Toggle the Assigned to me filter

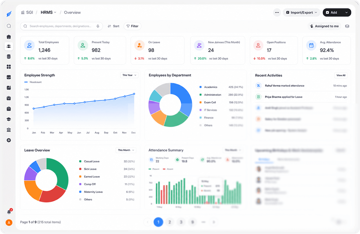324,26
